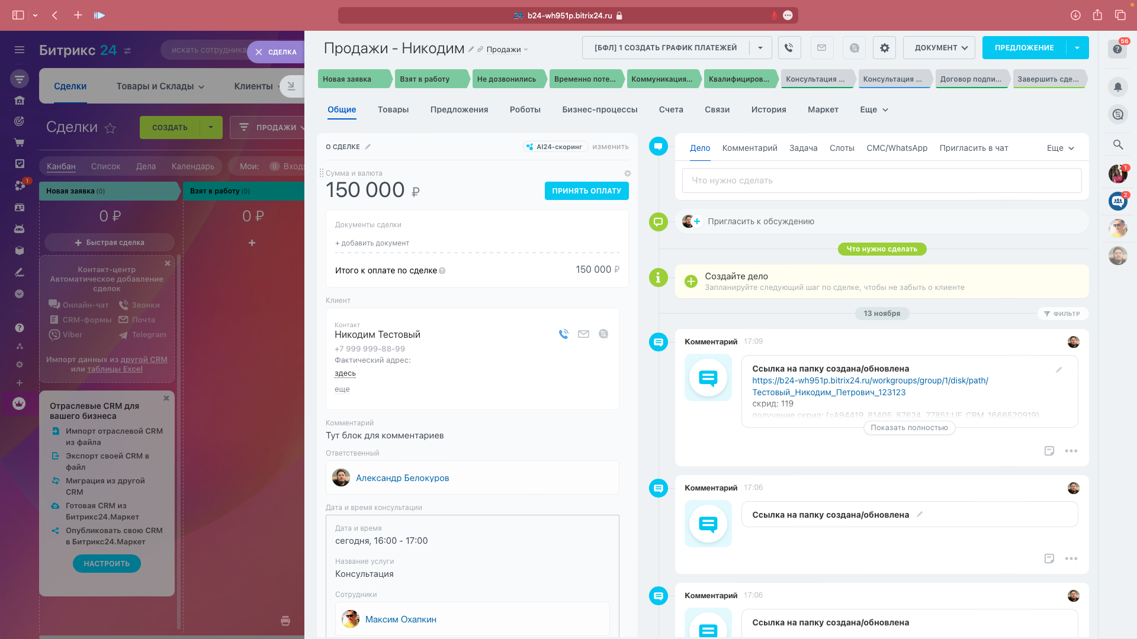Click the green plus icon for Создайте дело

click(x=691, y=282)
